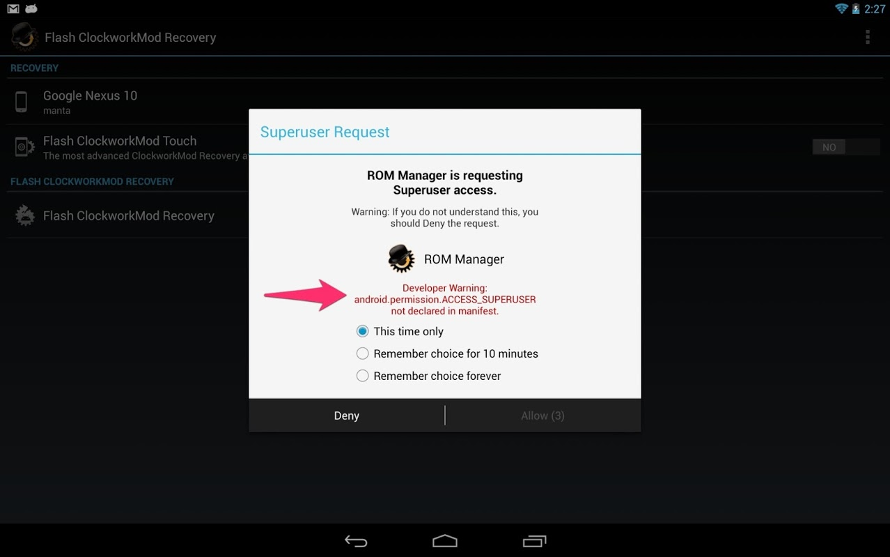This screenshot has height=557, width=890.
Task: Open the Android robot notification icon
Action: pyautogui.click(x=31, y=9)
